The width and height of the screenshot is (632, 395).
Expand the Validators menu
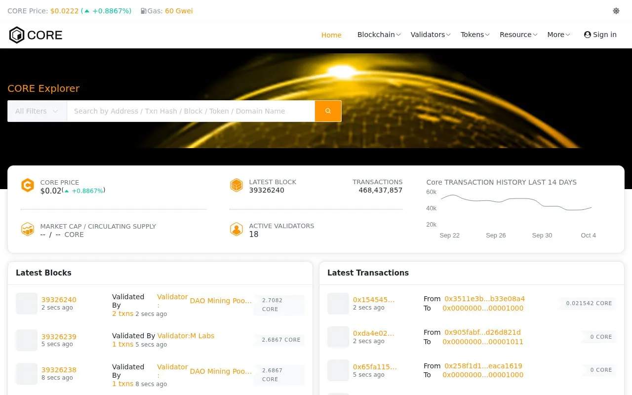(x=431, y=35)
